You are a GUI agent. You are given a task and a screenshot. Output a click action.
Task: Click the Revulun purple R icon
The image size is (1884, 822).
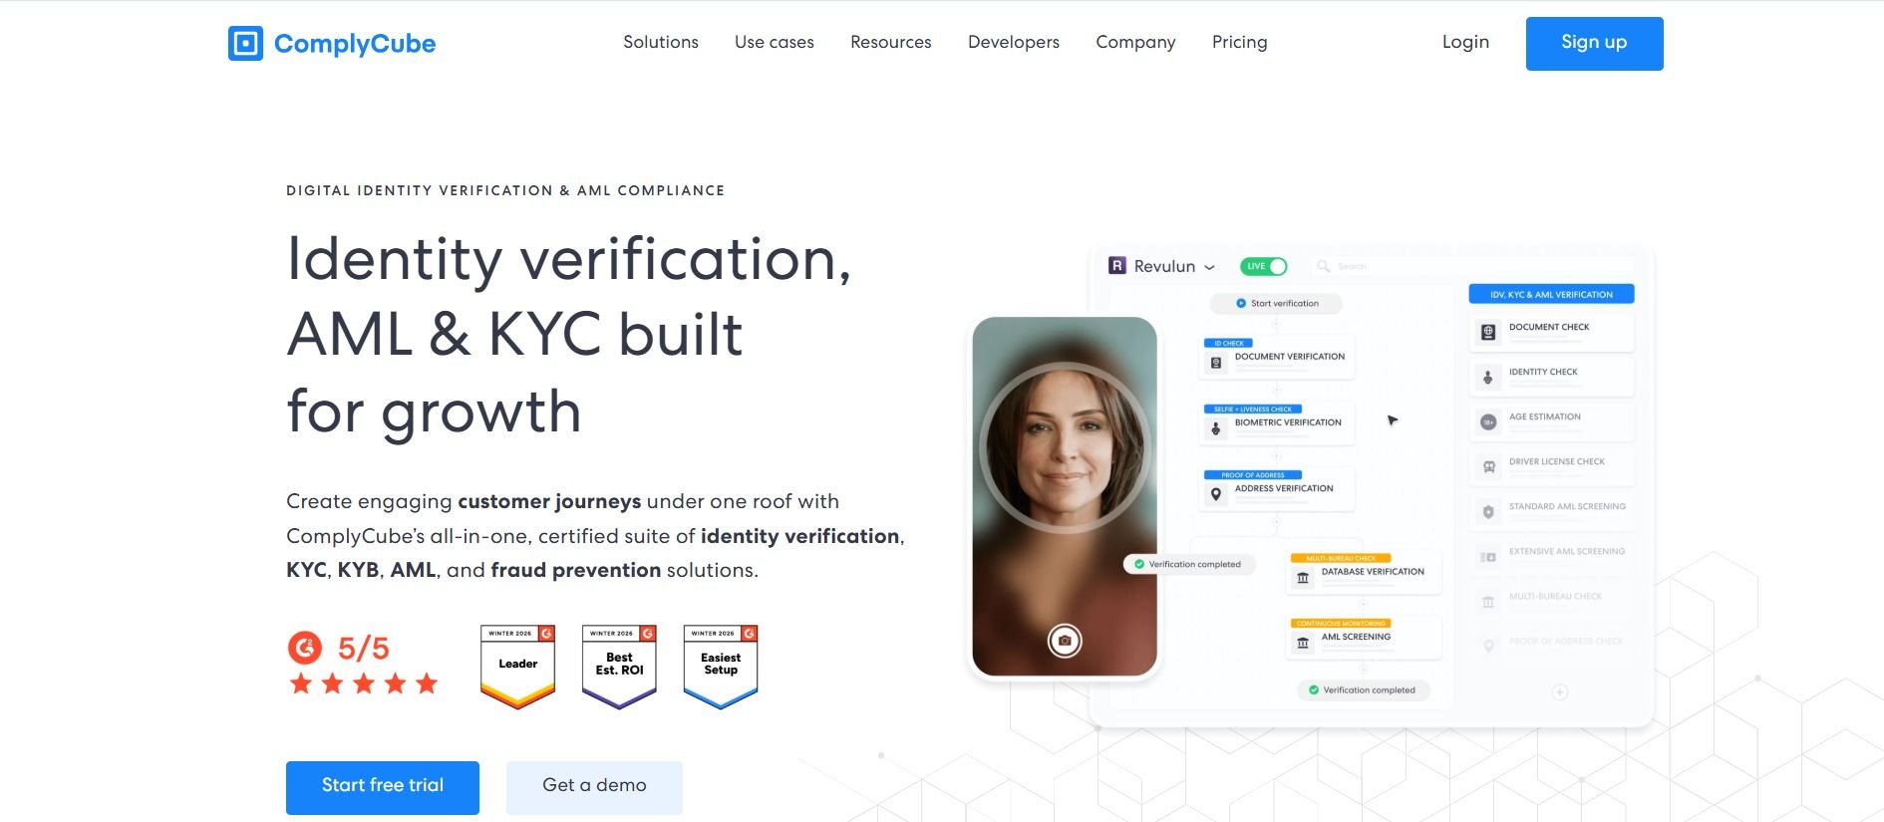point(1117,265)
